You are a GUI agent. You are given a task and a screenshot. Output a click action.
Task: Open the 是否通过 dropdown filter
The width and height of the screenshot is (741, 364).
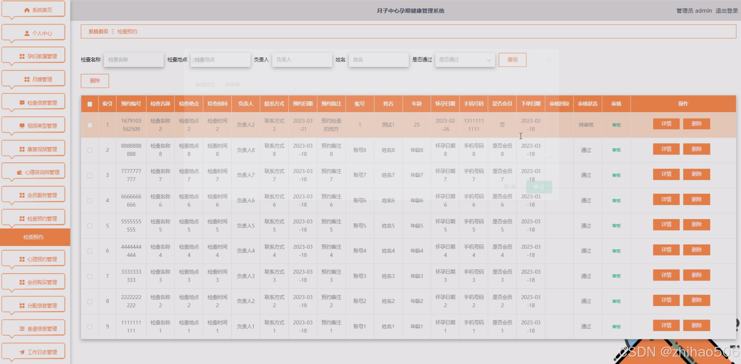(465, 60)
